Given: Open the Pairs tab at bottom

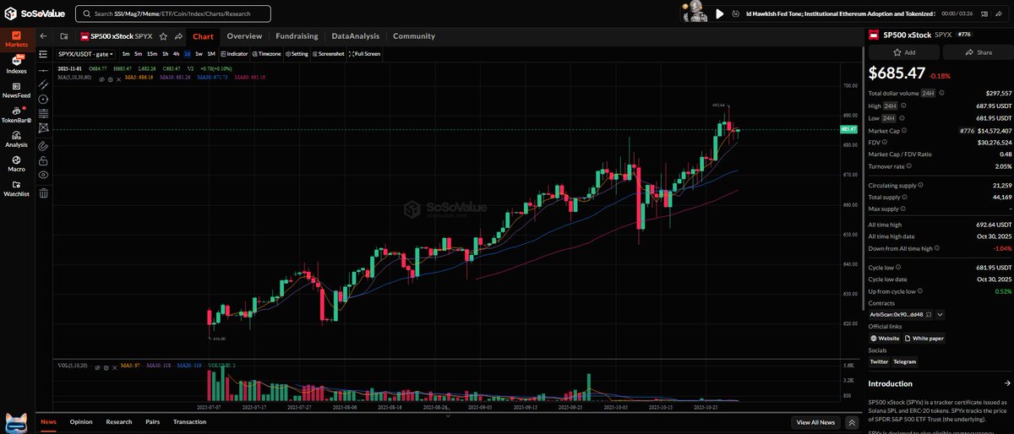Looking at the screenshot, I should point(153,421).
